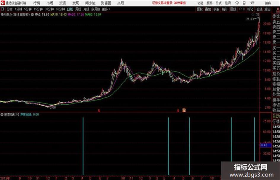Click the 画线 drawing toolbar button
Viewport: 280px width, 180px height.
point(233,9)
